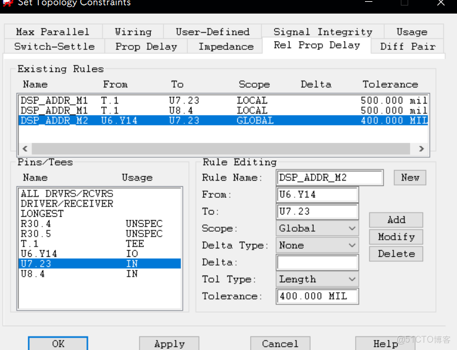The width and height of the screenshot is (457, 350).
Task: Select DSP_ADDR_M1 rule to U7.23
Action: point(224,100)
